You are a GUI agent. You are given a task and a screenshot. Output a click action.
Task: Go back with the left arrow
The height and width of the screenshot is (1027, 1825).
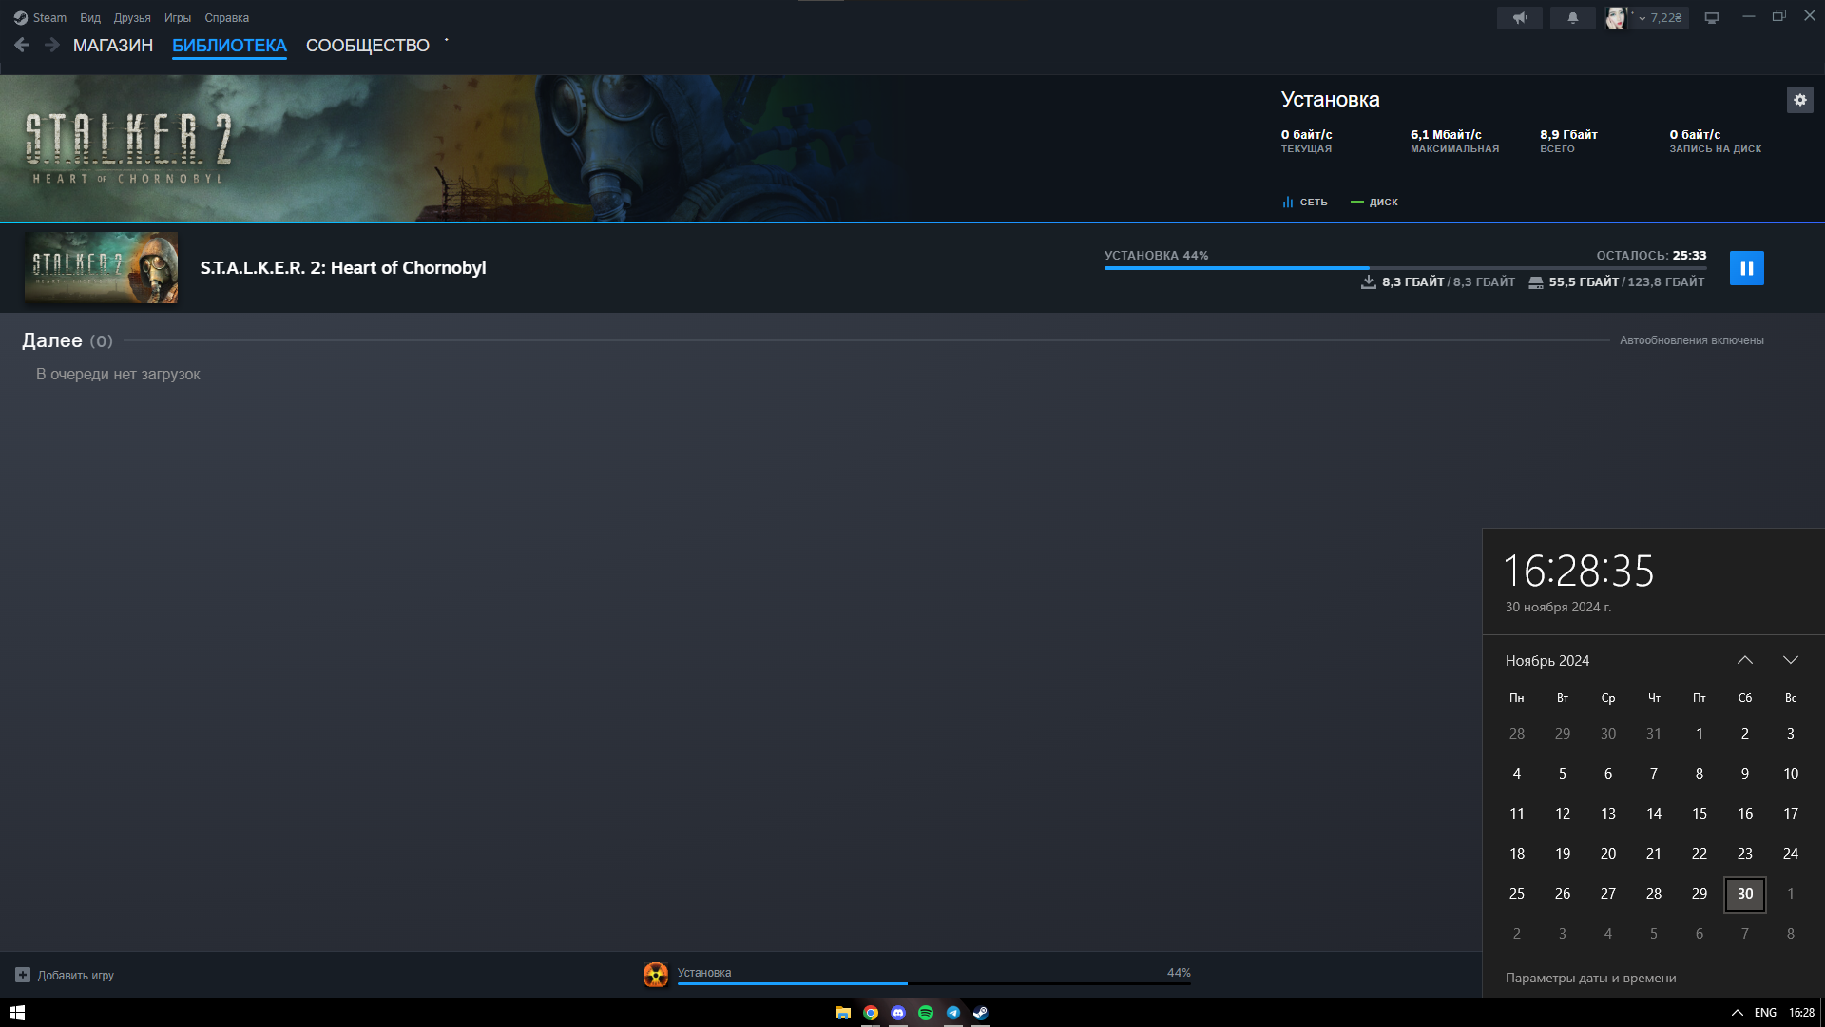click(x=22, y=45)
